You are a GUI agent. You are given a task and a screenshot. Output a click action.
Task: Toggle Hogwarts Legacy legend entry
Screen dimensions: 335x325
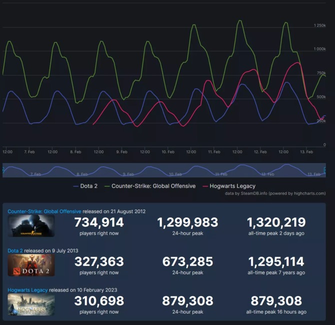point(229,186)
